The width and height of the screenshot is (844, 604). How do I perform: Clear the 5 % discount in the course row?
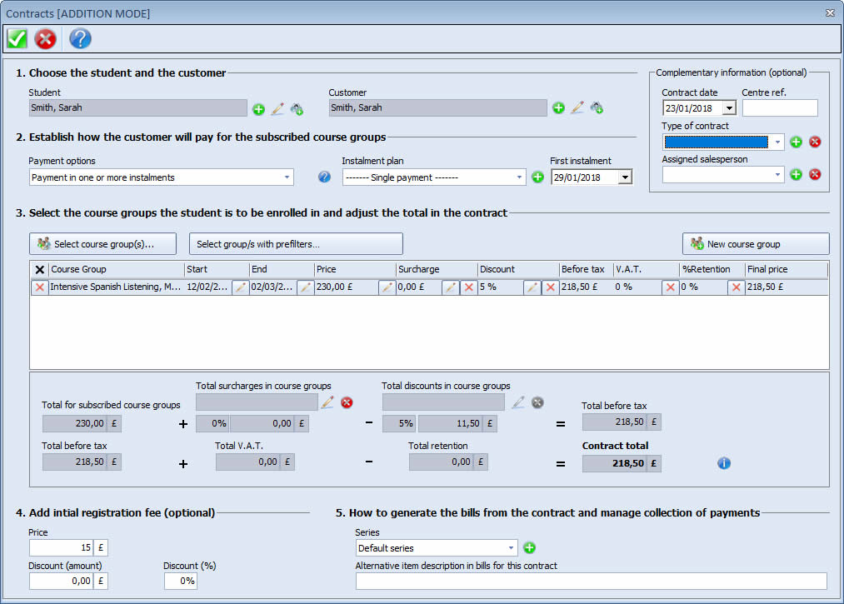point(550,287)
